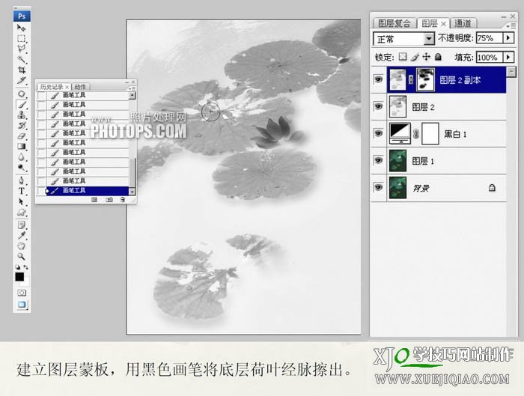
Task: Click History panel scroll down arrow
Action: tap(132, 192)
